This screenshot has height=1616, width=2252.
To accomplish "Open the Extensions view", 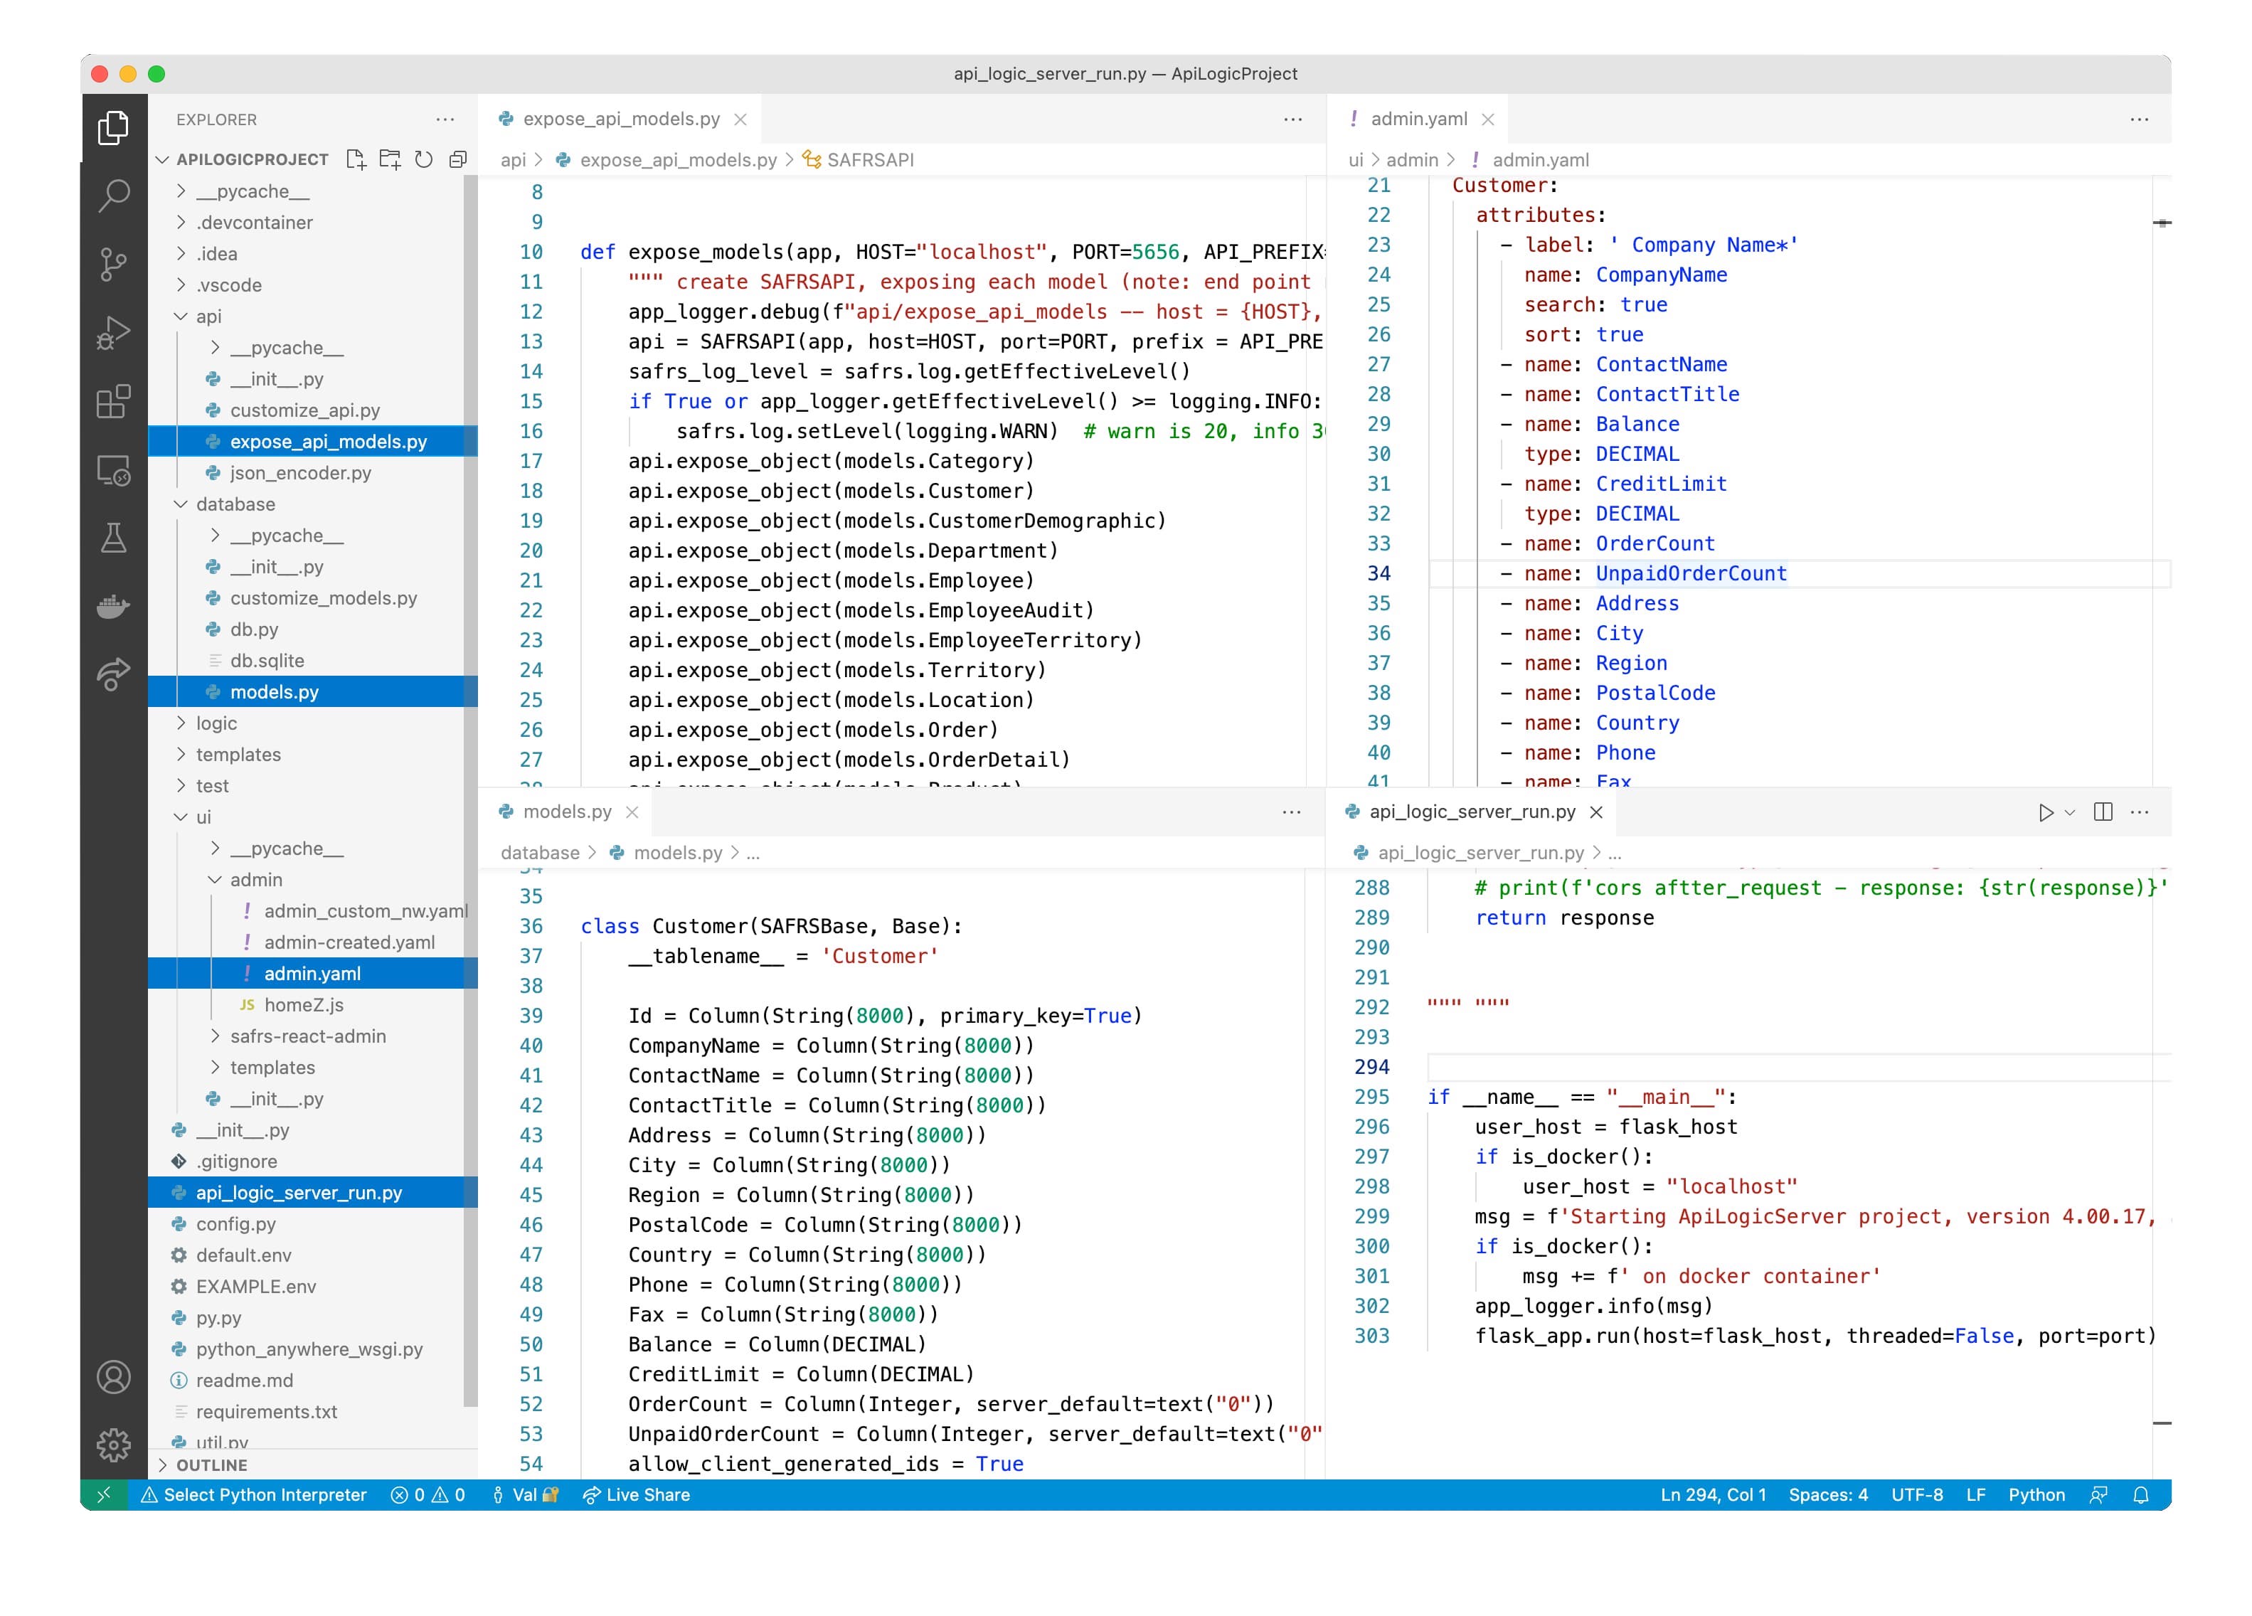I will (113, 402).
